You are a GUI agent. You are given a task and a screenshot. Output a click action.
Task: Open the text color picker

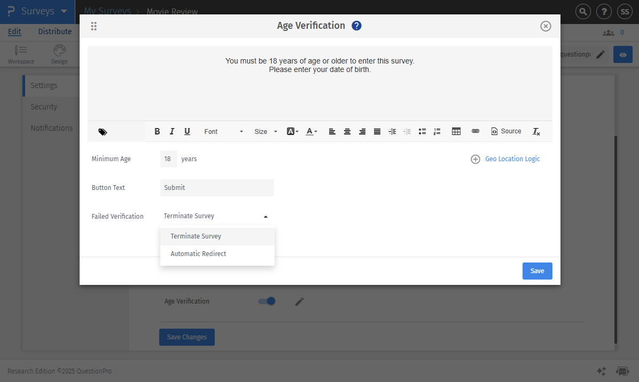[311, 131]
